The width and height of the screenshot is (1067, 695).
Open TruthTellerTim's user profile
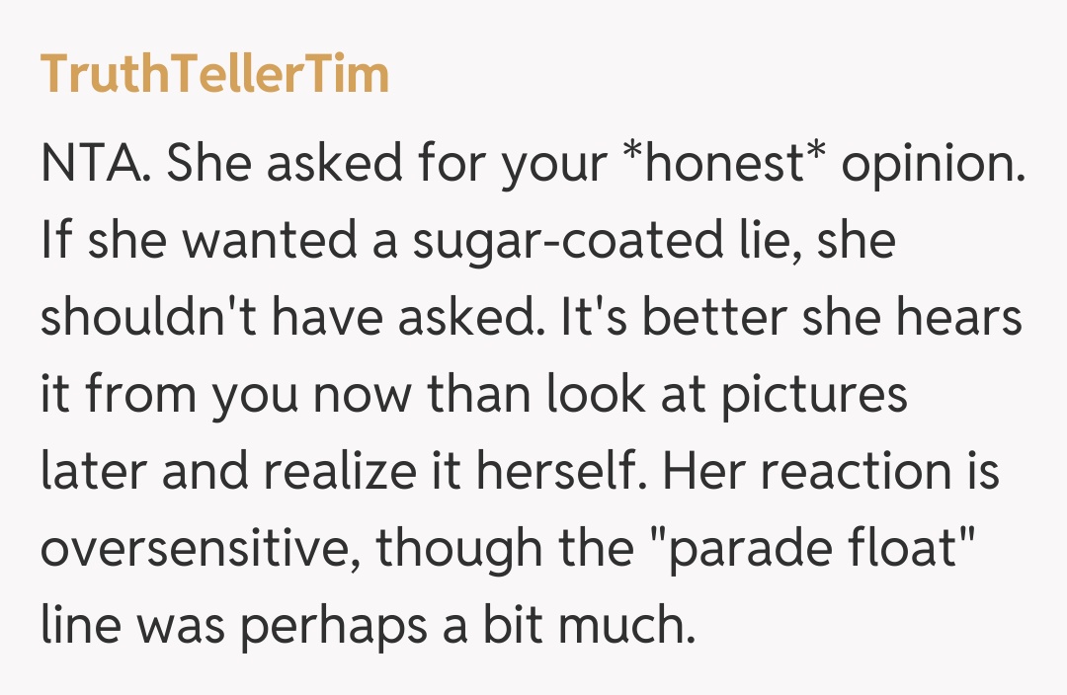click(214, 75)
